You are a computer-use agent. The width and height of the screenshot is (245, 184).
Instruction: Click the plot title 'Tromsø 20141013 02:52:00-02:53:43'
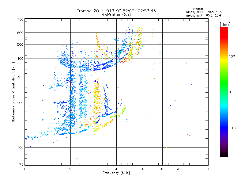tap(116, 11)
